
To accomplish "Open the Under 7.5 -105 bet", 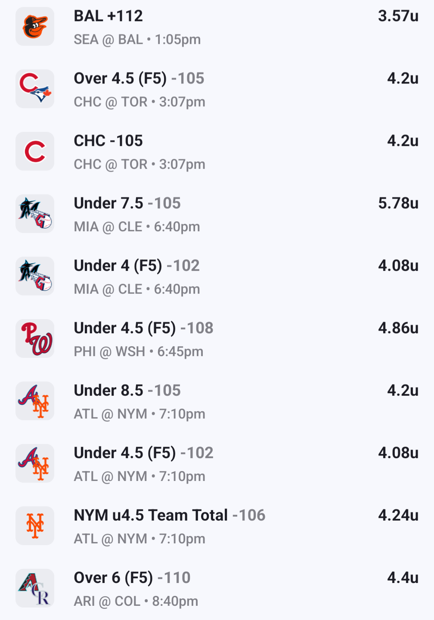I will pyautogui.click(x=127, y=204).
